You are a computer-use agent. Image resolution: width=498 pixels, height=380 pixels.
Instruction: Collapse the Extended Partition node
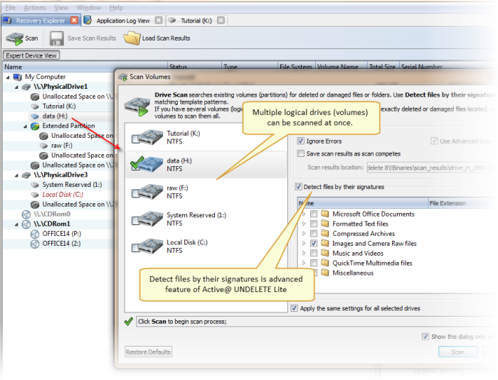click(x=26, y=126)
